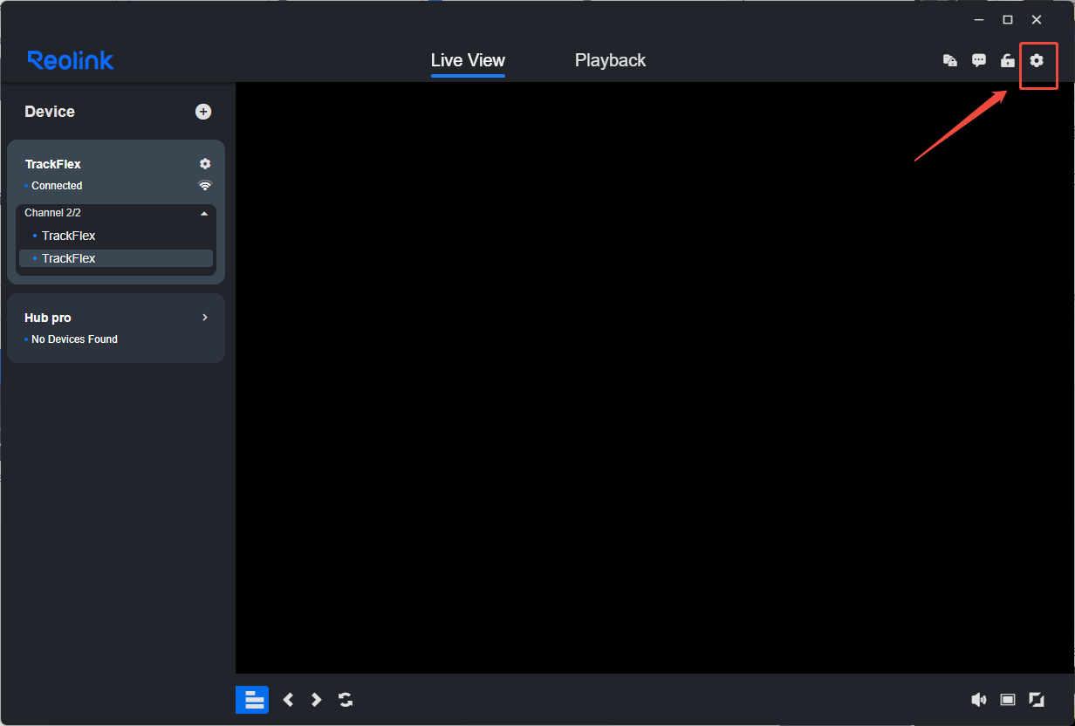Click the Reolink logo
Screen dimensions: 1075x726
(x=71, y=60)
